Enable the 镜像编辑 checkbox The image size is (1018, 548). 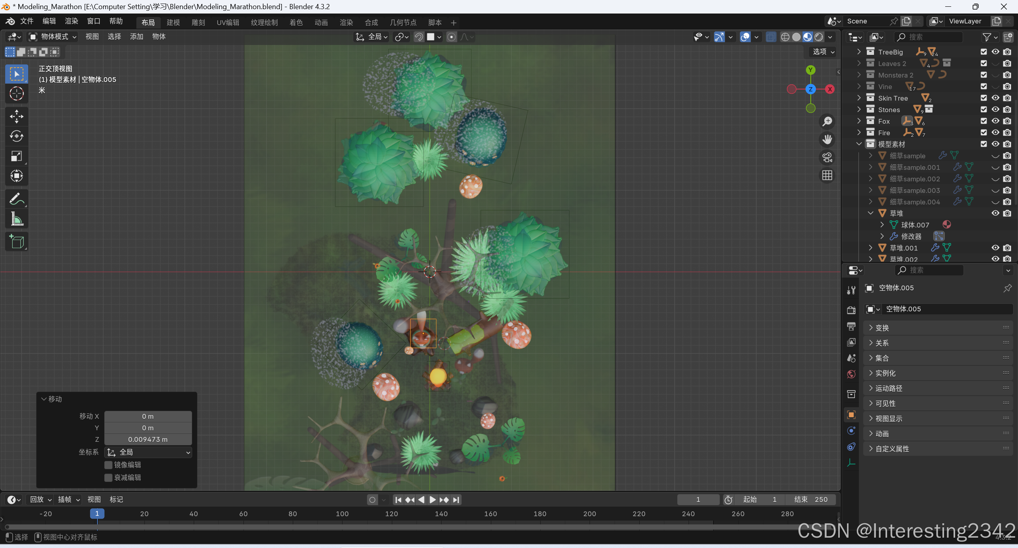click(x=108, y=465)
